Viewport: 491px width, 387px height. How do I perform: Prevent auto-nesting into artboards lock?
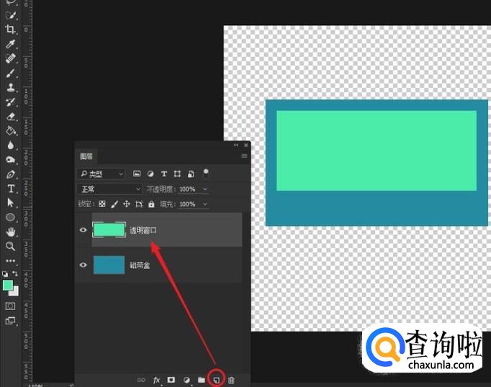point(139,204)
